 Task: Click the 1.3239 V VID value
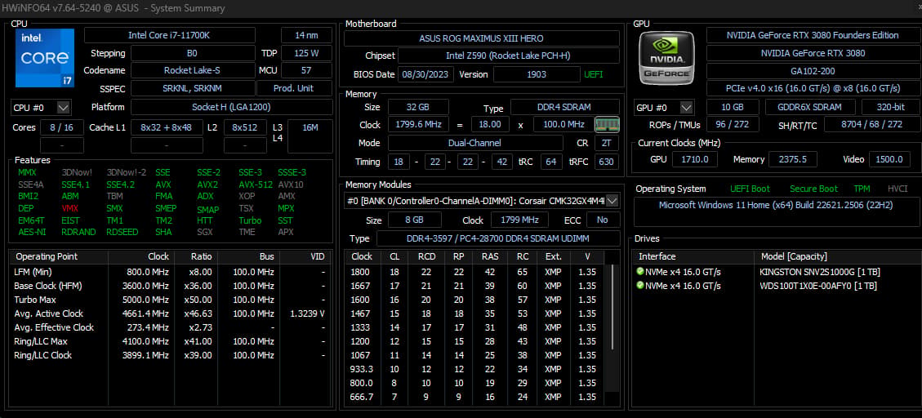pyautogui.click(x=308, y=314)
